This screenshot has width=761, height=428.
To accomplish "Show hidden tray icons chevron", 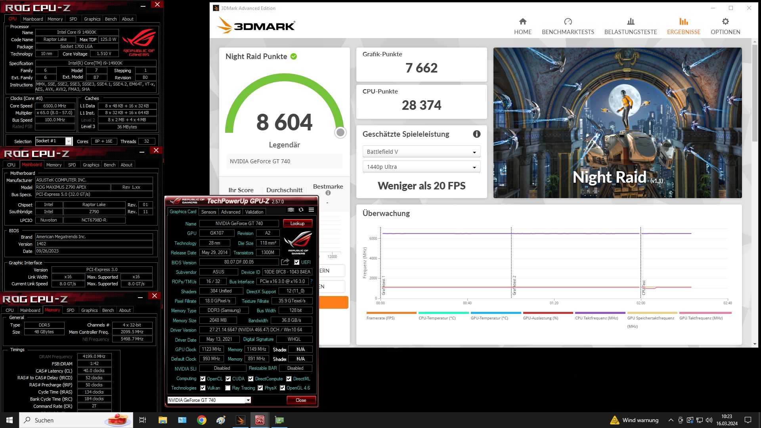I will 671,420.
